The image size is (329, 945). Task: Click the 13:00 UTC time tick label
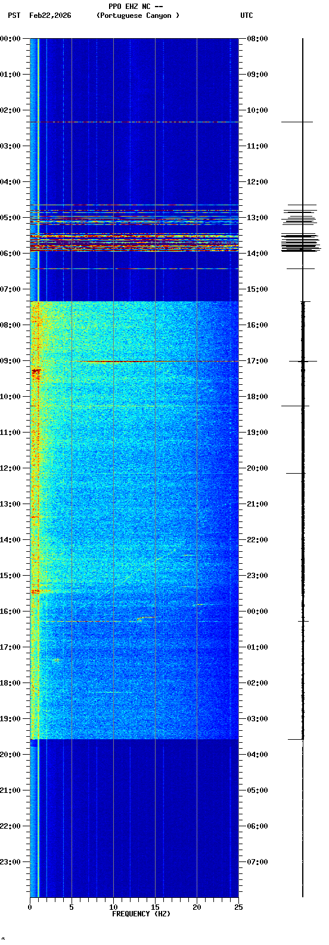coord(257,218)
